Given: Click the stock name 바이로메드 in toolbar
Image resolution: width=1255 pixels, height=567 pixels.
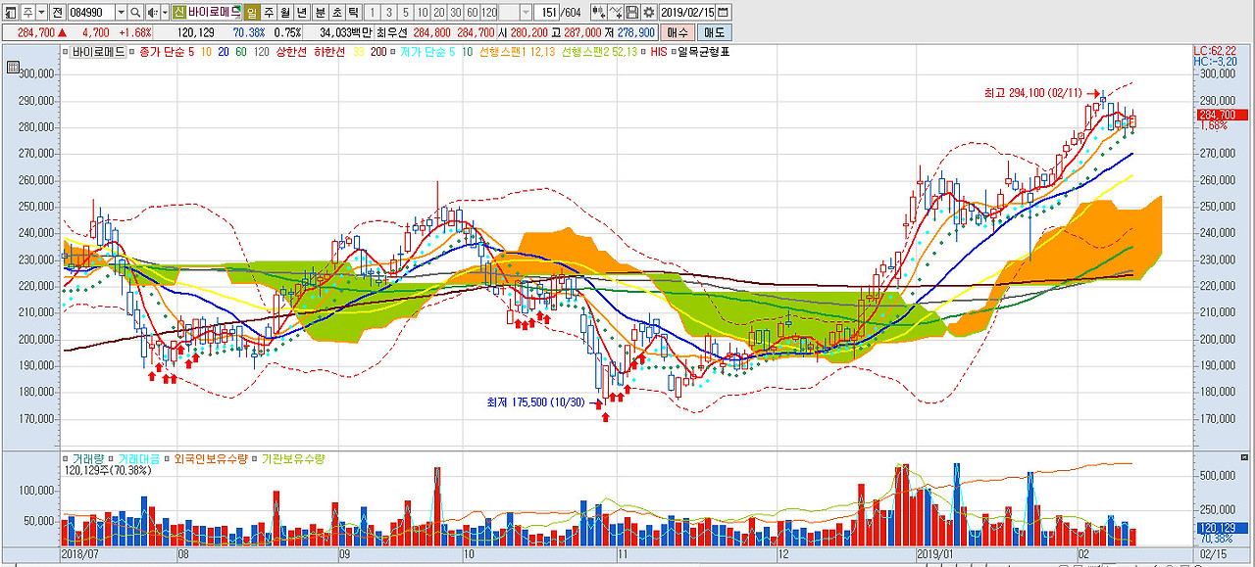Looking at the screenshot, I should pos(214,13).
